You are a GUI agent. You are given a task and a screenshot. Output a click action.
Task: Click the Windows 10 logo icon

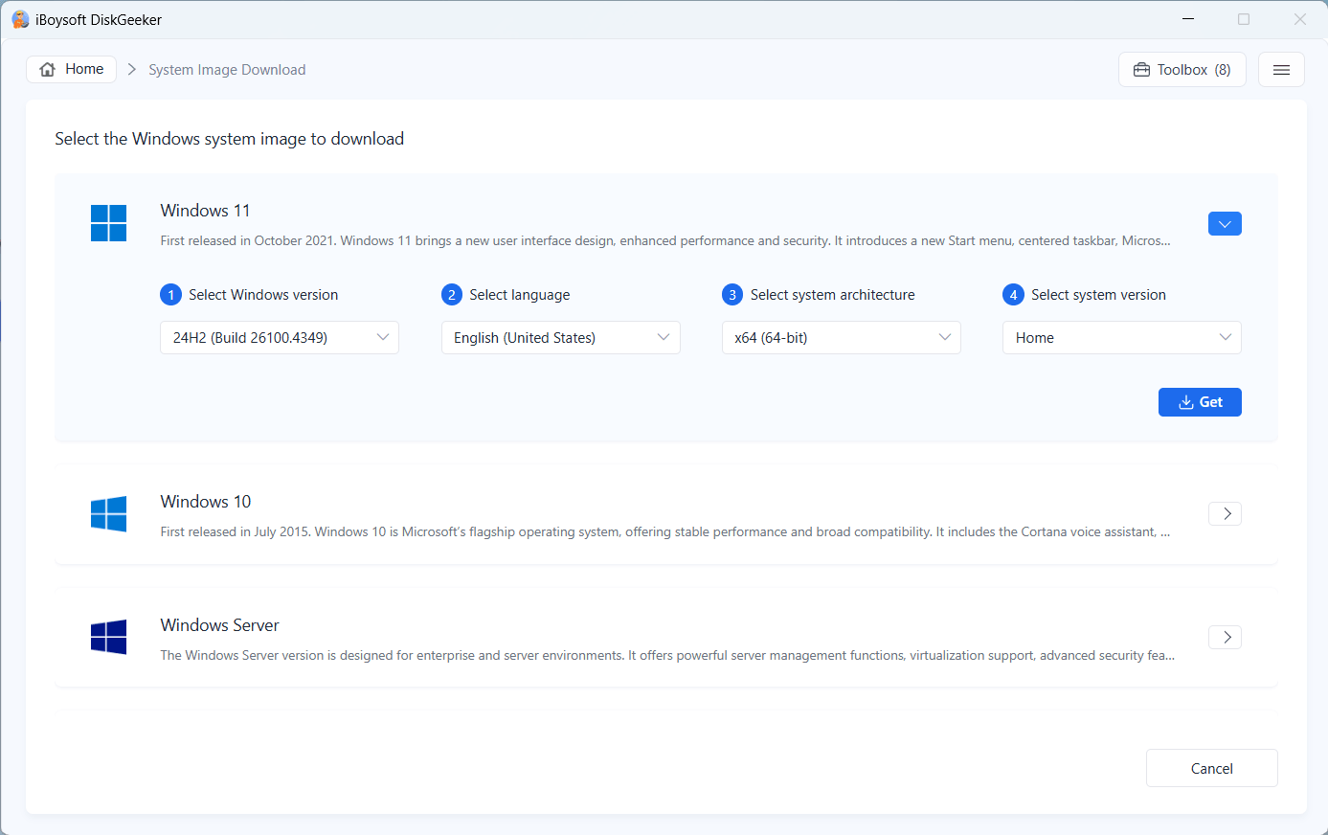[108, 514]
